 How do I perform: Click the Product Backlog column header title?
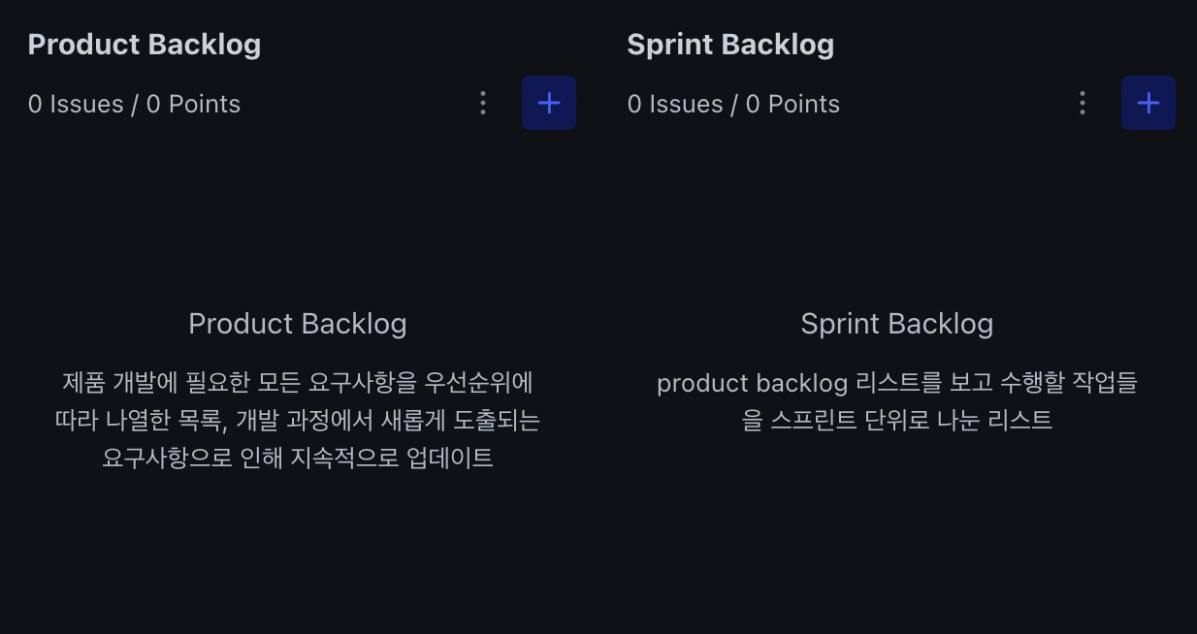point(144,44)
